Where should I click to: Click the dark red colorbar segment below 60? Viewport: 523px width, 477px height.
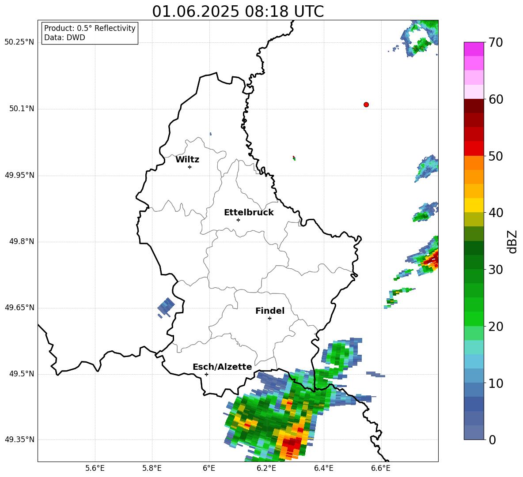click(474, 106)
